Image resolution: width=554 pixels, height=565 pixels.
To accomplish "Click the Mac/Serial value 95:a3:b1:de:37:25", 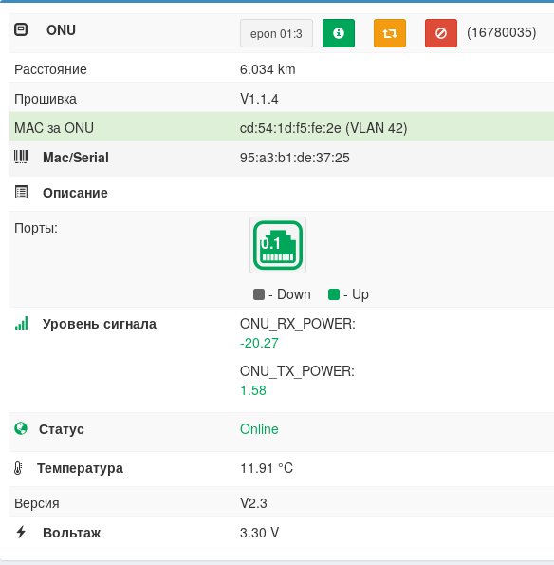I will (294, 158).
